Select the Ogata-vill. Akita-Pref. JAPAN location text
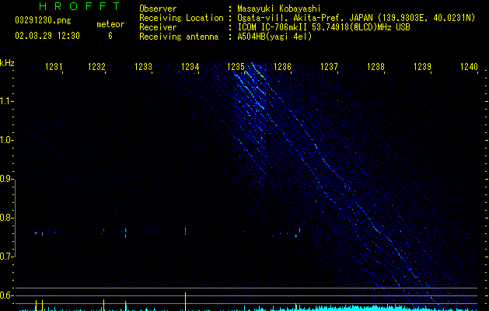 tap(356, 18)
